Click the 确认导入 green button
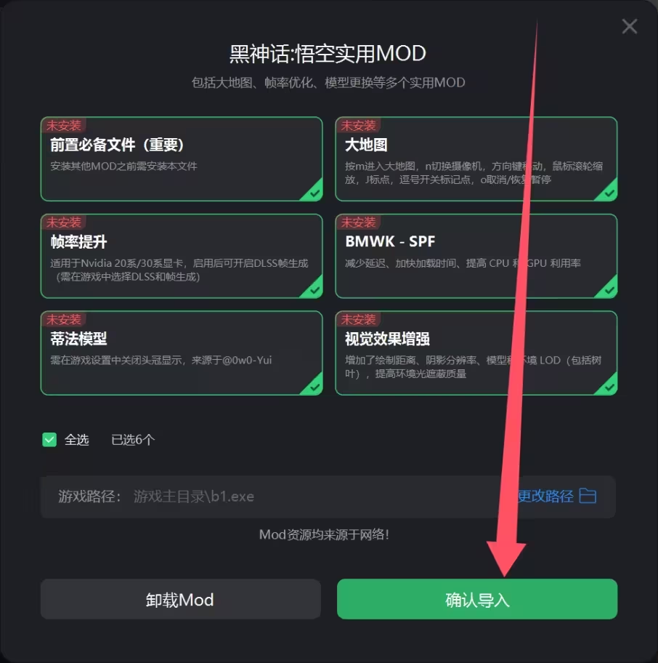 (x=477, y=599)
